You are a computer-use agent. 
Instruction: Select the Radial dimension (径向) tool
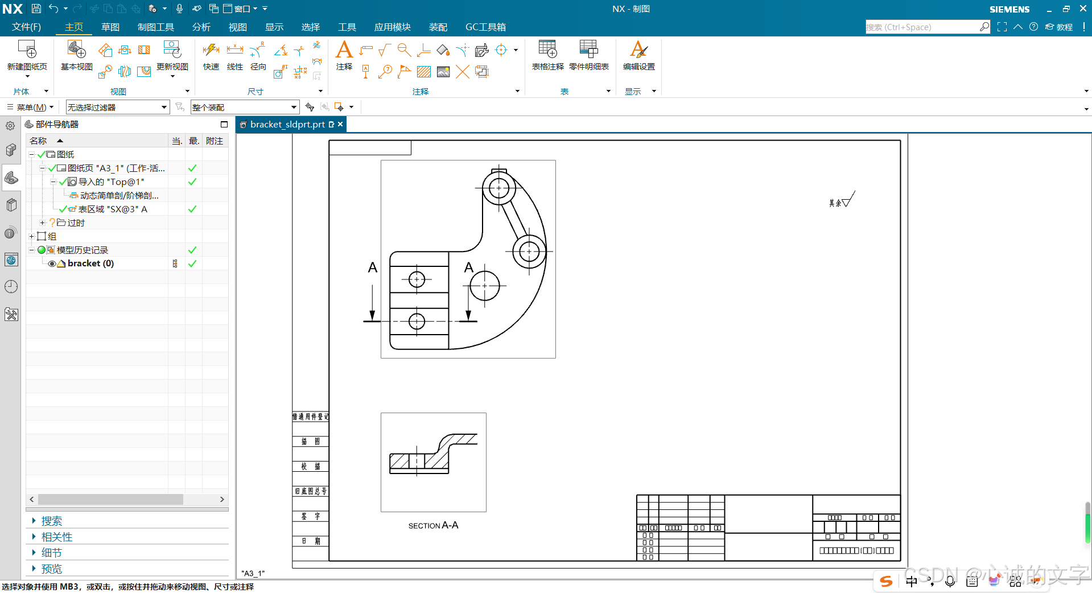coord(258,50)
